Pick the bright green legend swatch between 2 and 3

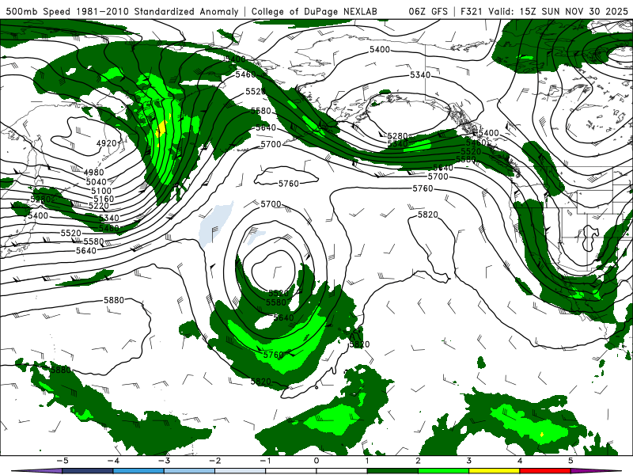pos(443,471)
